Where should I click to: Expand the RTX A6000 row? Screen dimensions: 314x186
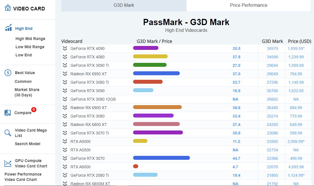[65, 167]
